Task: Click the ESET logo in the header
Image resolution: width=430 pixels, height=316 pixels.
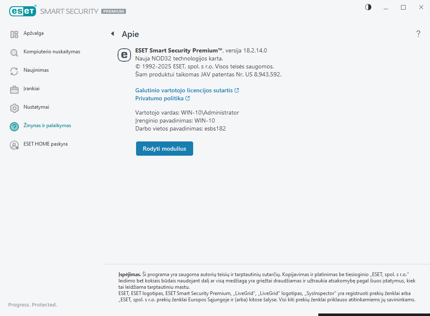Action: click(22, 11)
